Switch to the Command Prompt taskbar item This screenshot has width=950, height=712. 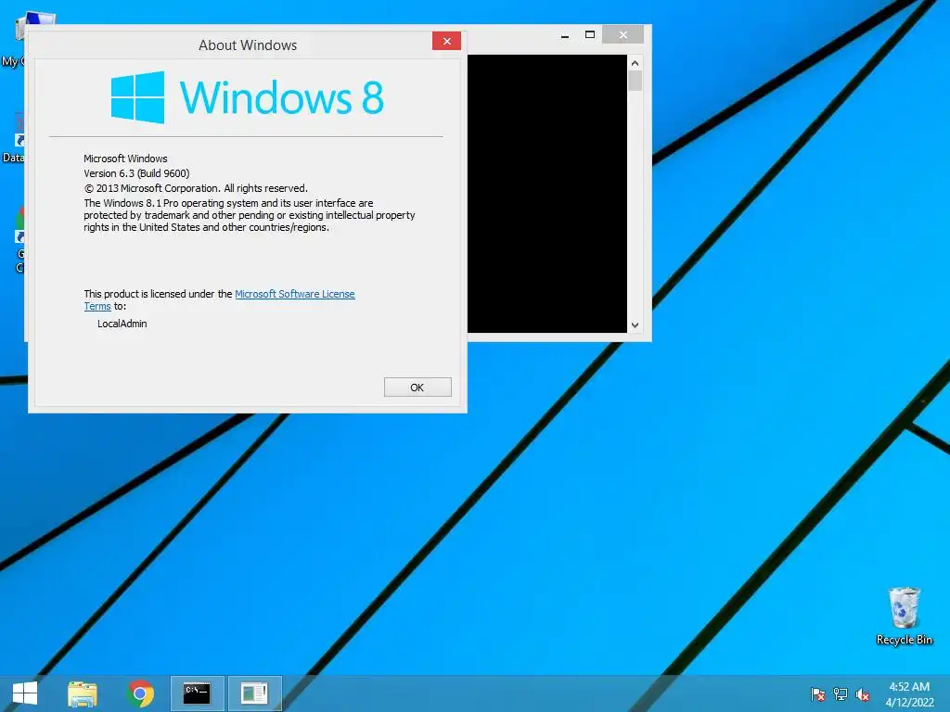click(x=197, y=693)
